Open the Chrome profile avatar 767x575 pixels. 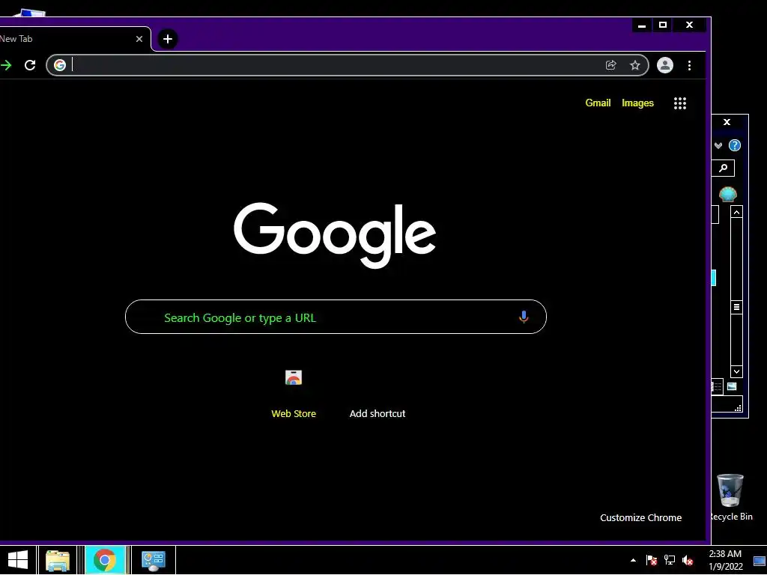tap(665, 65)
